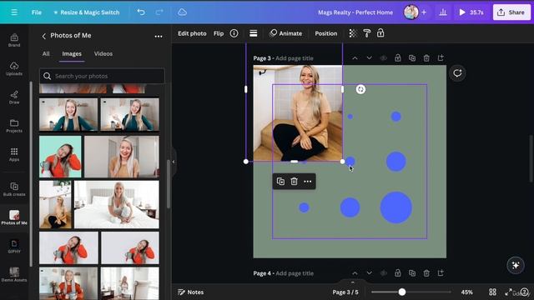The height and width of the screenshot is (300, 534).
Task: Switch to the Videos tab
Action: [103, 53]
